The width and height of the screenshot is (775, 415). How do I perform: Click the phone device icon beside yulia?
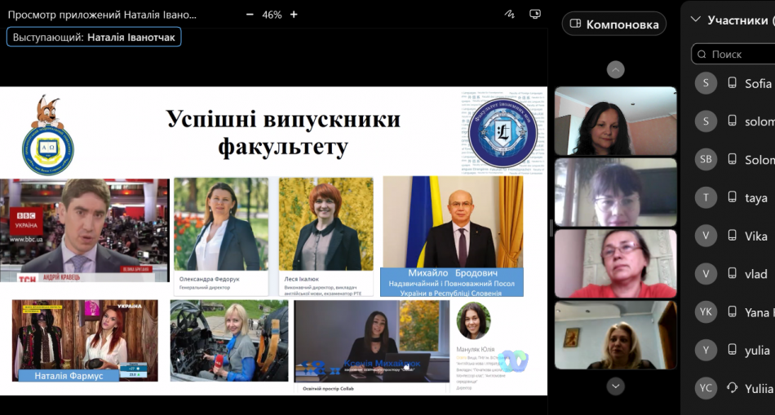(x=732, y=351)
